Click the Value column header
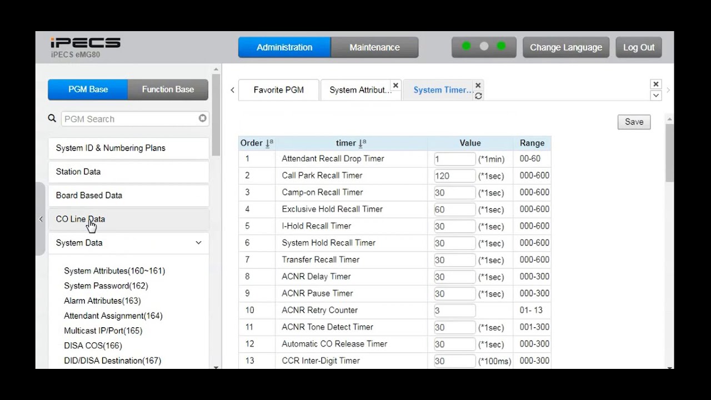Image resolution: width=711 pixels, height=400 pixels. (x=470, y=143)
